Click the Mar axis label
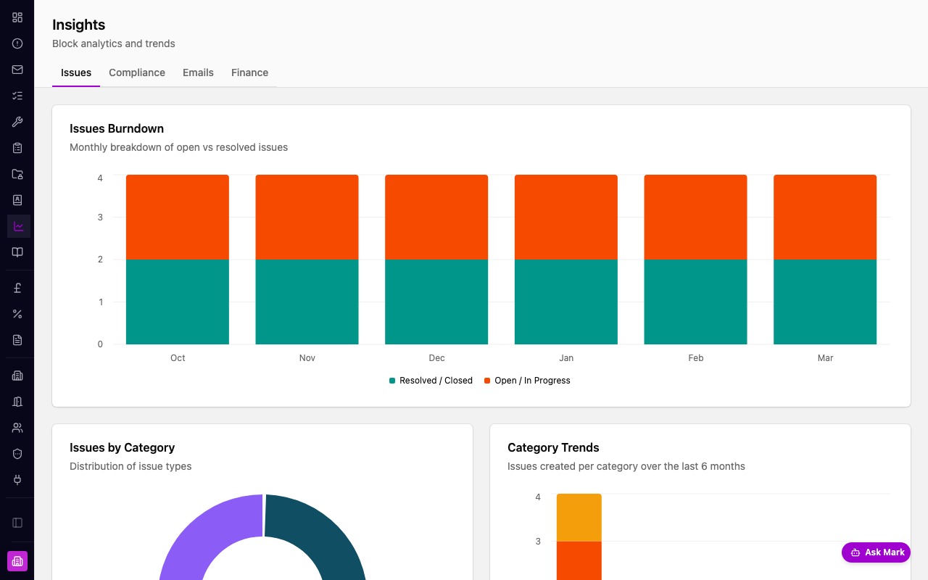This screenshot has height=580, width=928. [825, 358]
